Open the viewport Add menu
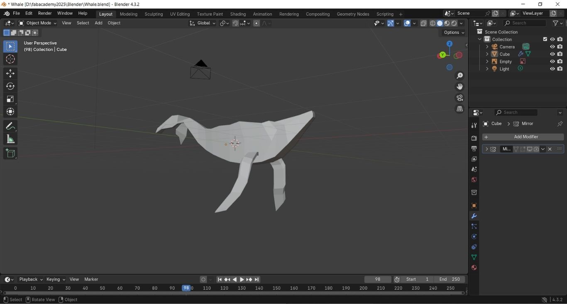 click(98, 23)
